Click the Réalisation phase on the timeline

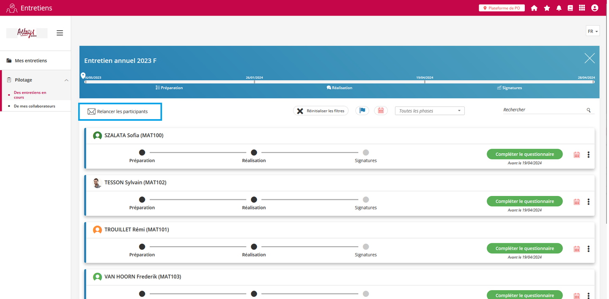click(339, 88)
